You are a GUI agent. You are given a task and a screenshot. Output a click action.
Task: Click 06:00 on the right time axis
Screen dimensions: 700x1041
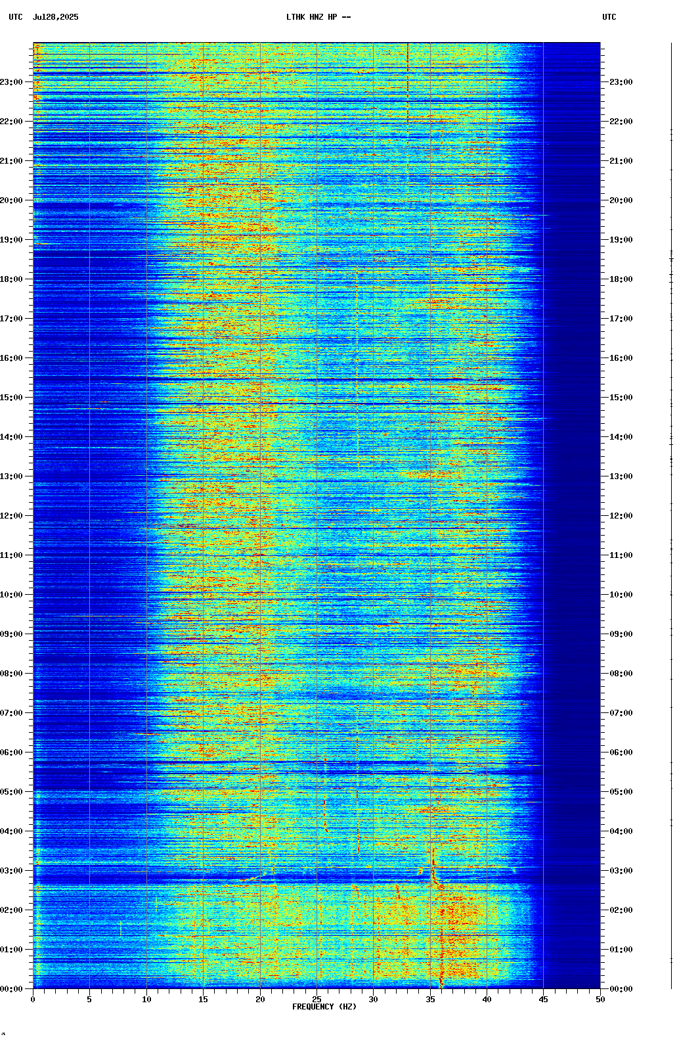pyautogui.click(x=621, y=752)
